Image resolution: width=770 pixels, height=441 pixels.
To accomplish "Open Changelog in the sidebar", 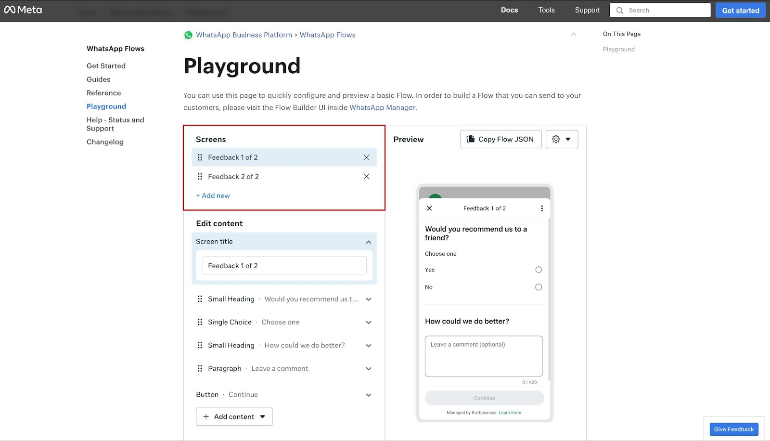I will (x=105, y=142).
